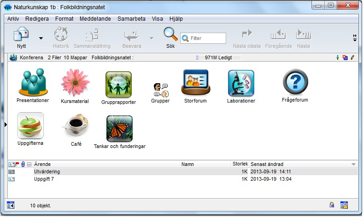Open the Meddelande menu
The width and height of the screenshot is (363, 217).
(x=95, y=19)
